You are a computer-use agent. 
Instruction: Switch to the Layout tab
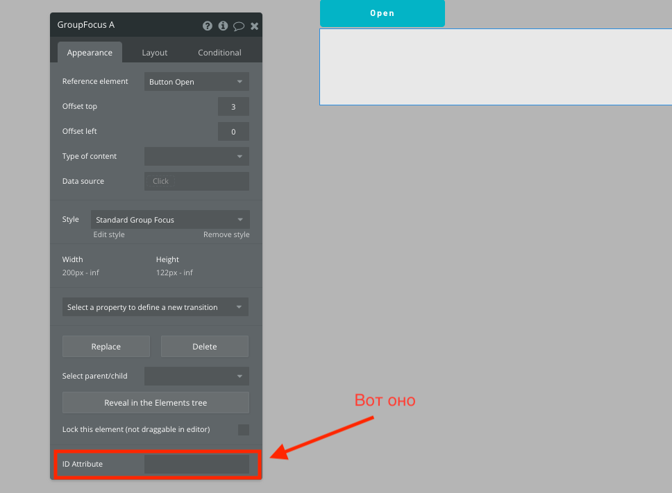click(x=154, y=53)
